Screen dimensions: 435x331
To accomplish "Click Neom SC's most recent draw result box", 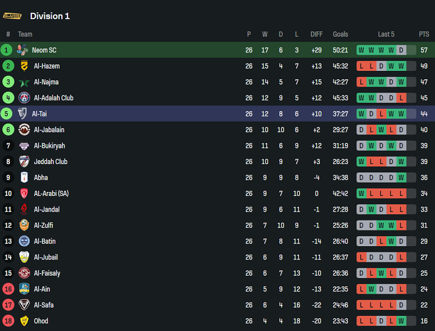I will pyautogui.click(x=401, y=50).
